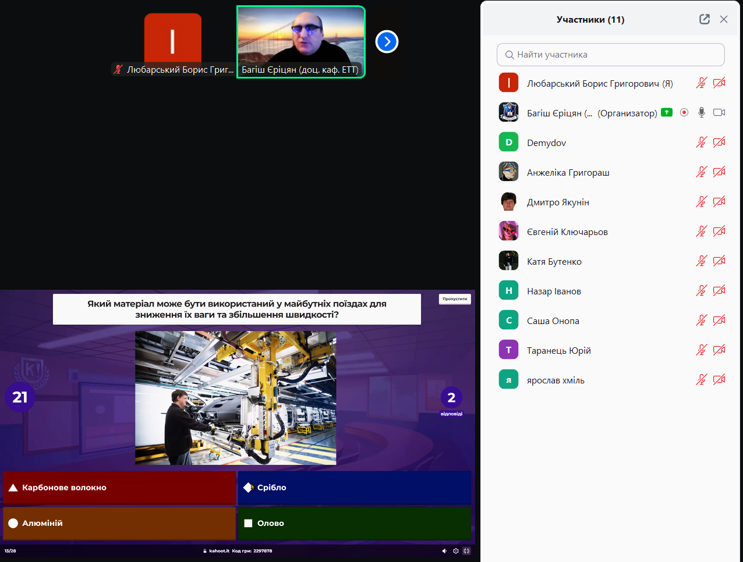Pop out the participants panel
This screenshot has width=743, height=562.
[x=705, y=19]
